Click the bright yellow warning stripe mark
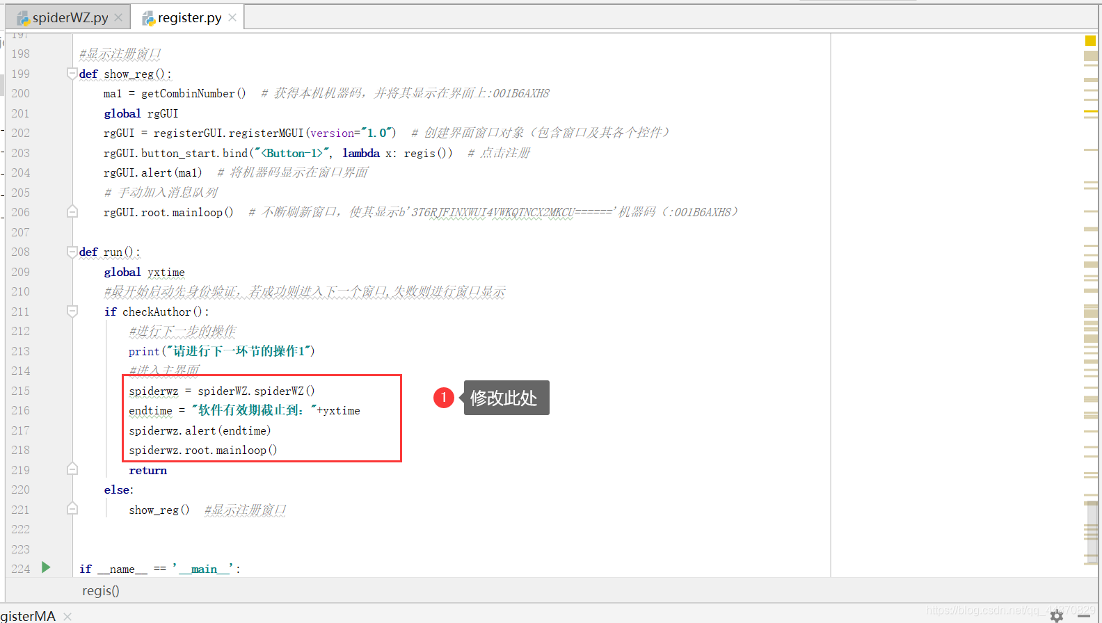This screenshot has height=623, width=1102. coord(1091,111)
